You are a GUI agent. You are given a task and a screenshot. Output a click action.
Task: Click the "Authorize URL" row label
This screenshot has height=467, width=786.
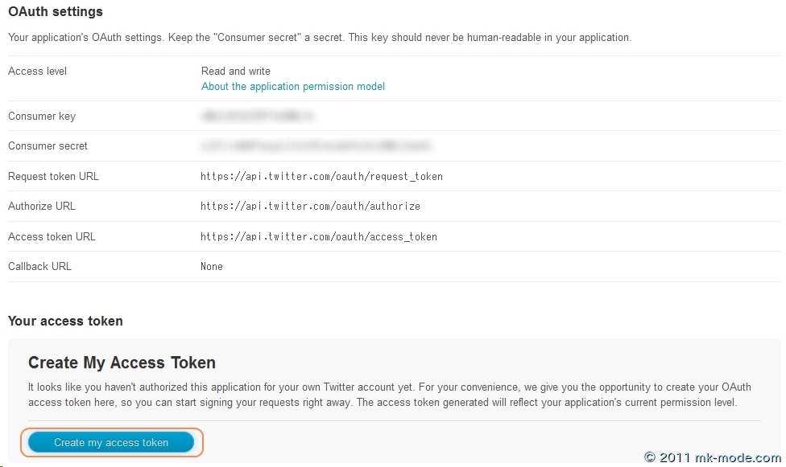point(42,206)
